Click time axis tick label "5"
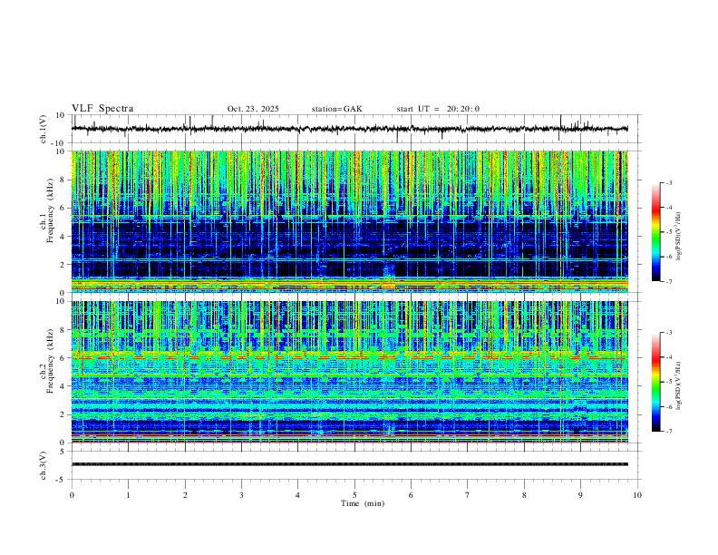 point(354,495)
